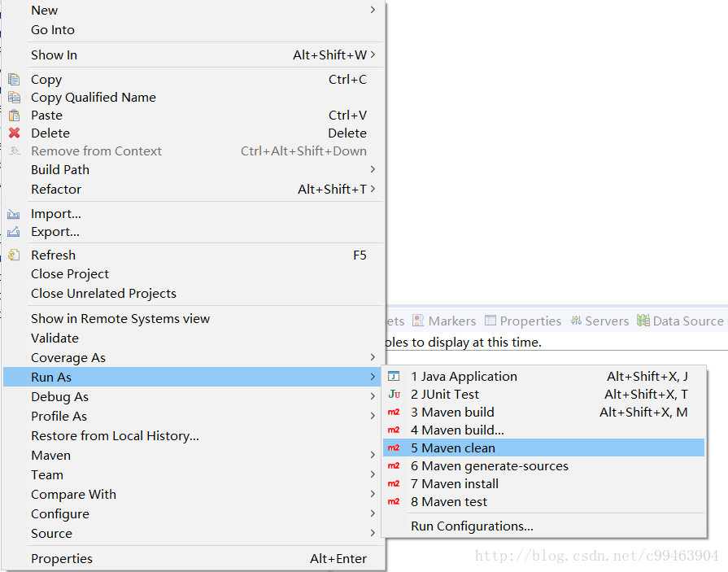Click the m2 icon beside Maven test
The height and width of the screenshot is (572, 728).
point(394,502)
